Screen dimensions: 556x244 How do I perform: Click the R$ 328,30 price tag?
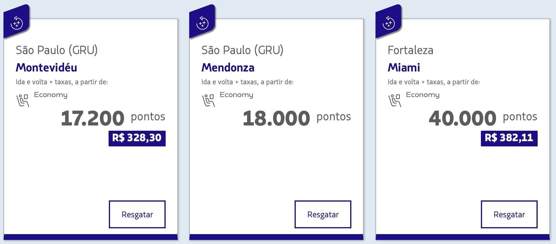coord(137,138)
